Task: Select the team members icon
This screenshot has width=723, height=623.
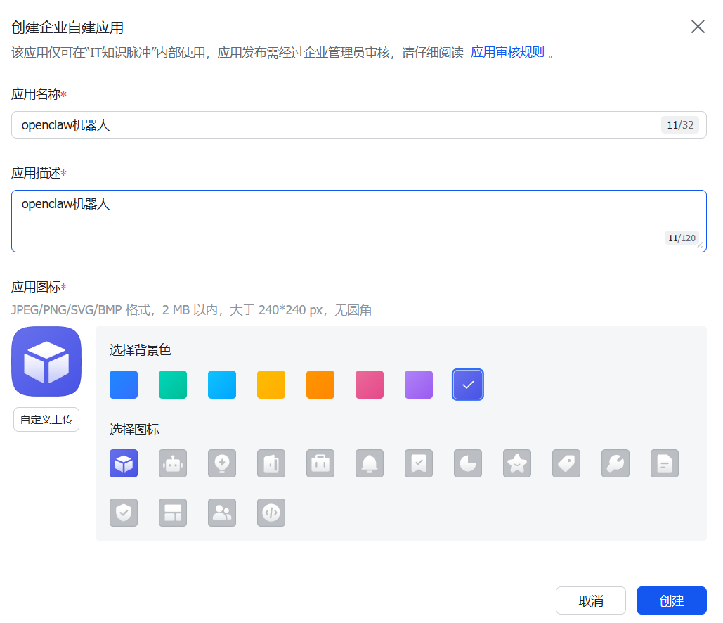Action: pyautogui.click(x=221, y=513)
